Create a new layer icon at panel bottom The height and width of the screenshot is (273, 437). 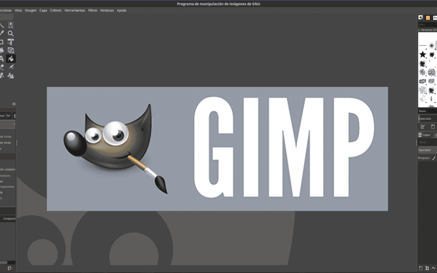(x=421, y=268)
